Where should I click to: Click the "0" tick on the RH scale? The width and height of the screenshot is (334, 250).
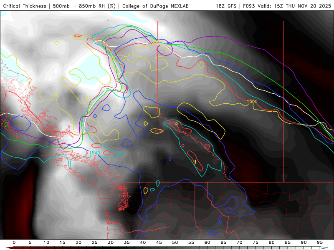pos(14,242)
